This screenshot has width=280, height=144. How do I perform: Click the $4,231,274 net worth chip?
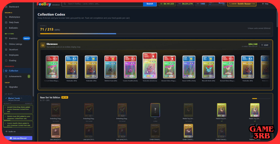(185, 4)
